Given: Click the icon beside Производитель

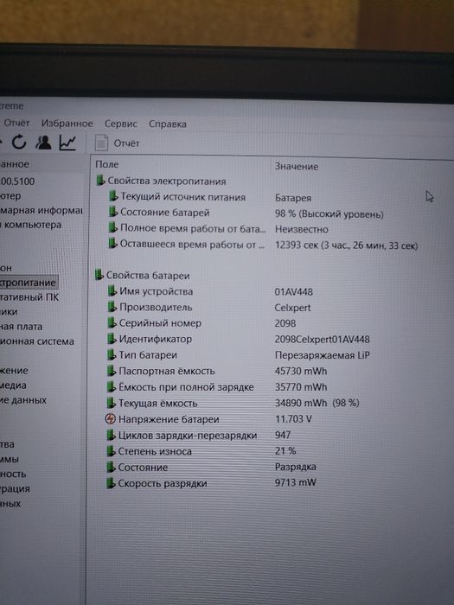Looking at the screenshot, I should pos(112,306).
